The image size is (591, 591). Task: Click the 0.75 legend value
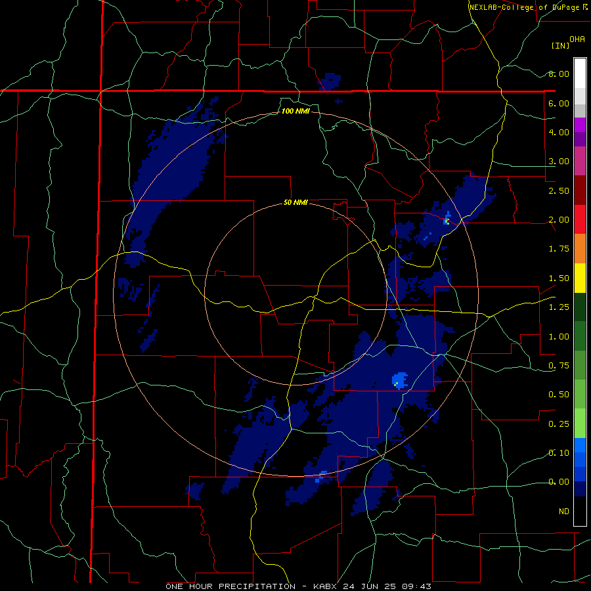[x=559, y=366]
